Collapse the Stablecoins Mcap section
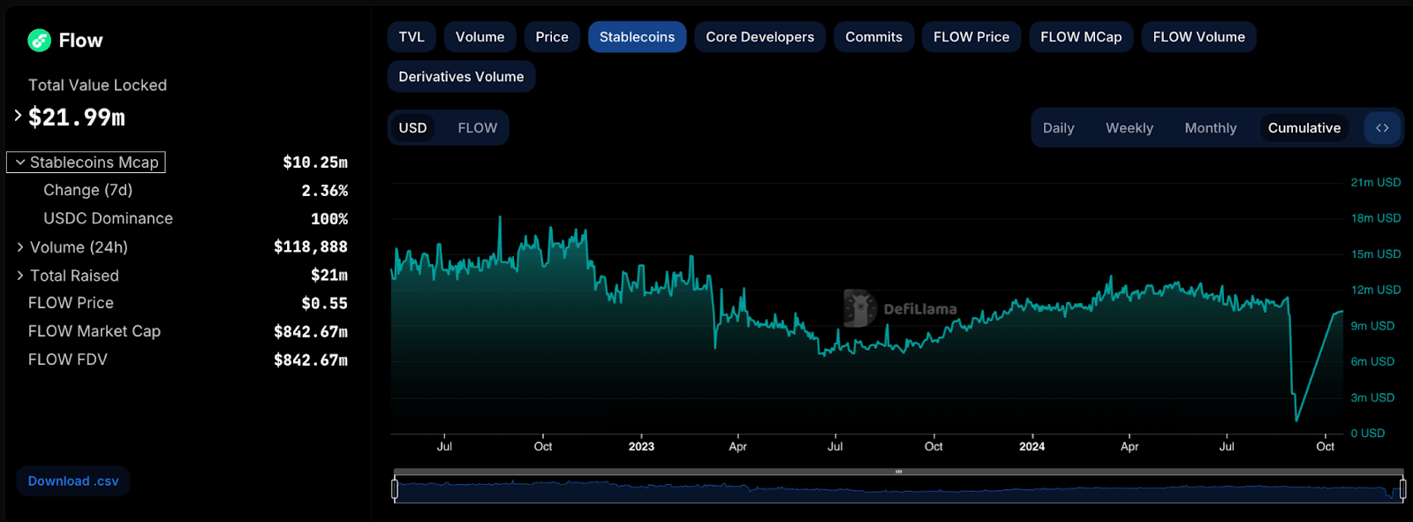 click(x=86, y=163)
